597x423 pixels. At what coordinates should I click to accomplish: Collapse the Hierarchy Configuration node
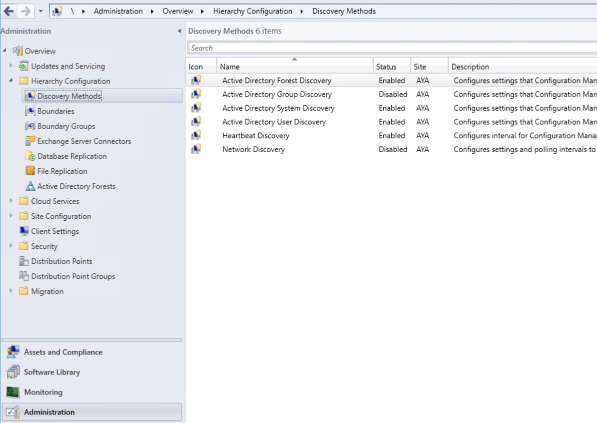[11, 80]
